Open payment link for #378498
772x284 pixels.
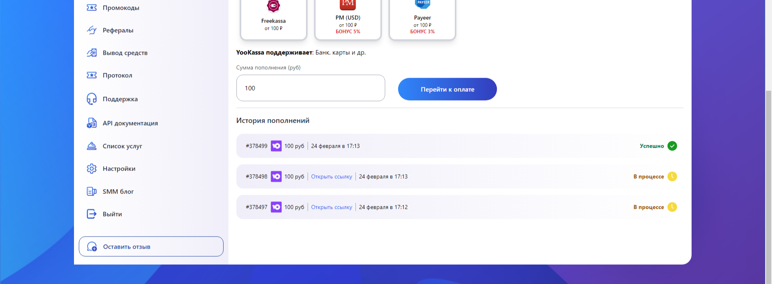point(332,177)
